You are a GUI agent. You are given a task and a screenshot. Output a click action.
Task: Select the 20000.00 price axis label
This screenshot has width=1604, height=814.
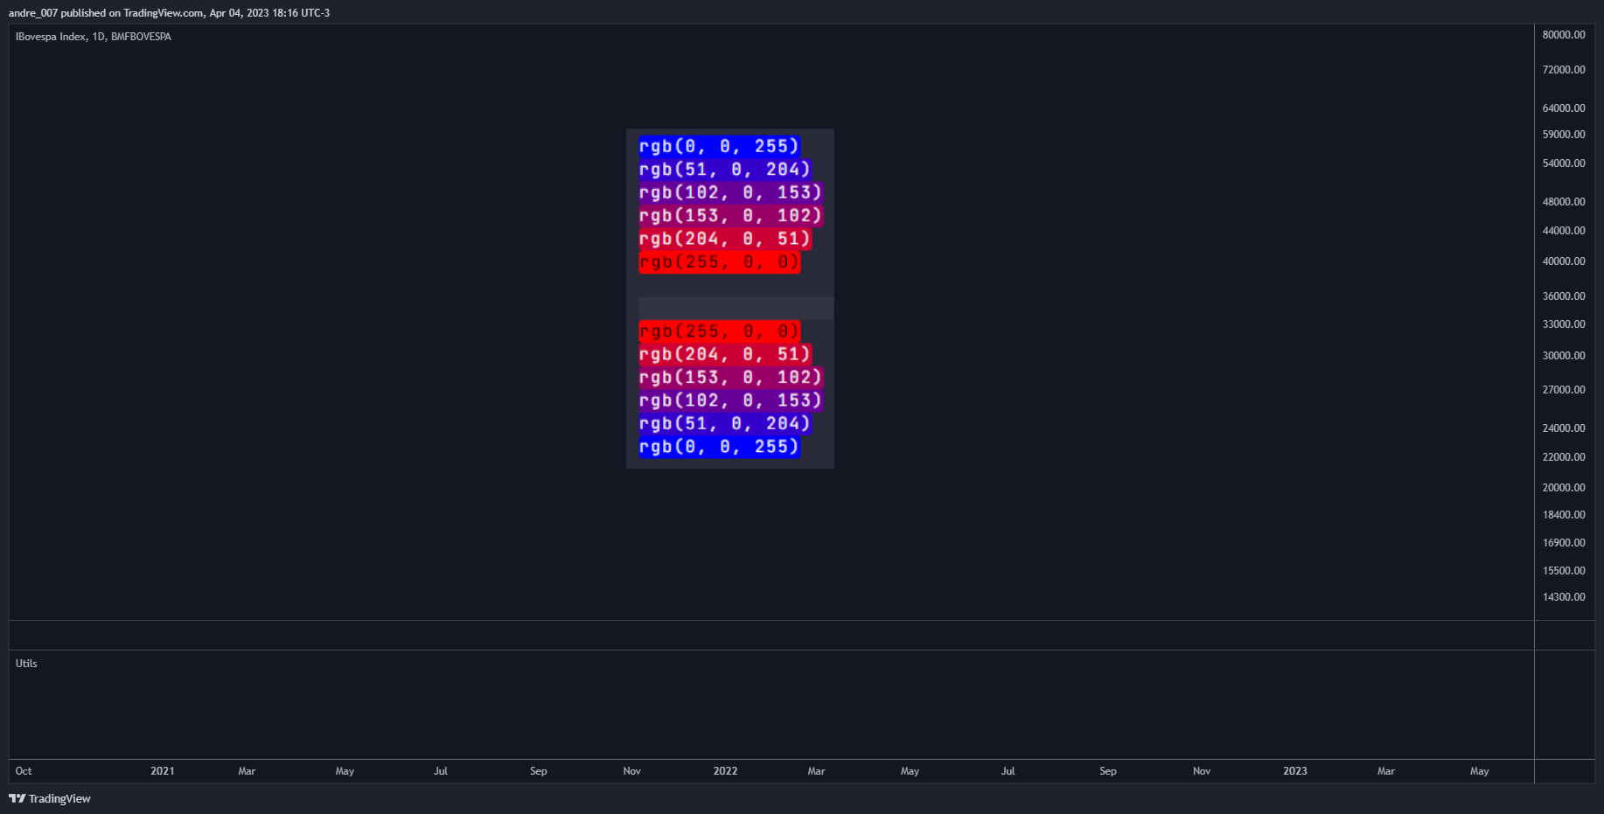tap(1564, 488)
